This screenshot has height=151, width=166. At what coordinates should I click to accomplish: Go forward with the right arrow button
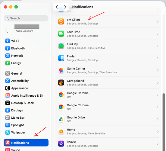tap(65, 7)
